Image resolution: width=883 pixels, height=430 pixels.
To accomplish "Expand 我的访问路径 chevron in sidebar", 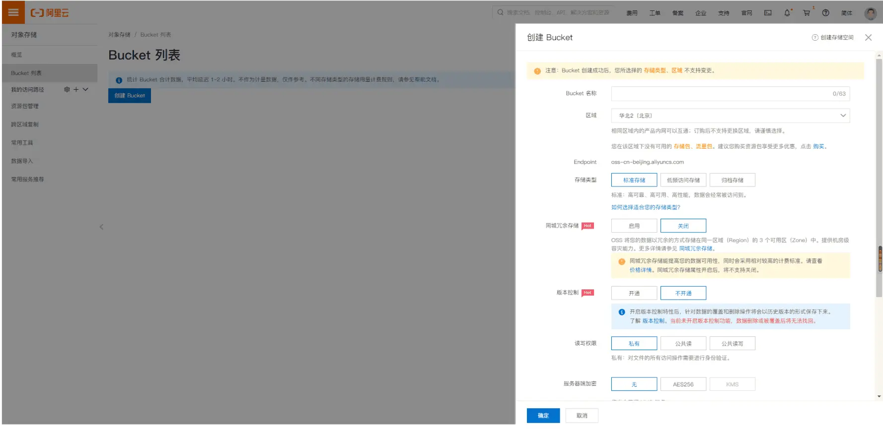I will [x=85, y=90].
